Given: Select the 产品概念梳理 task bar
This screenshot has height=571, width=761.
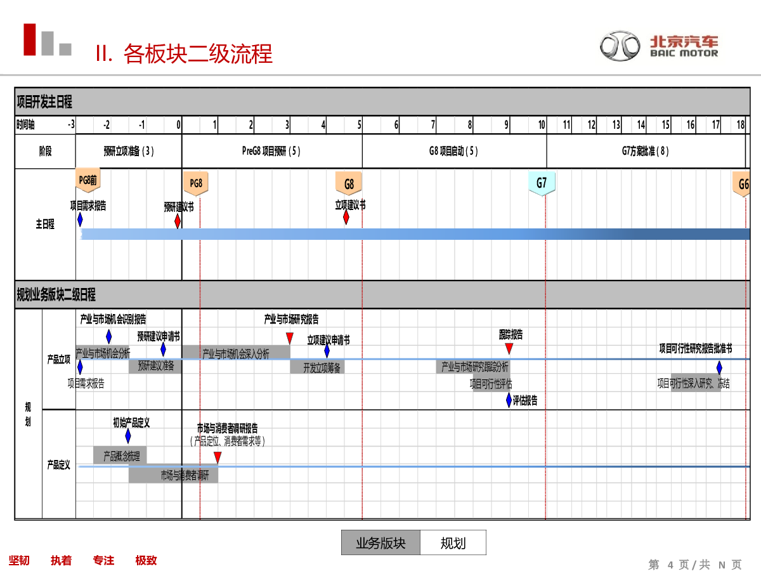Looking at the screenshot, I should coord(120,456).
